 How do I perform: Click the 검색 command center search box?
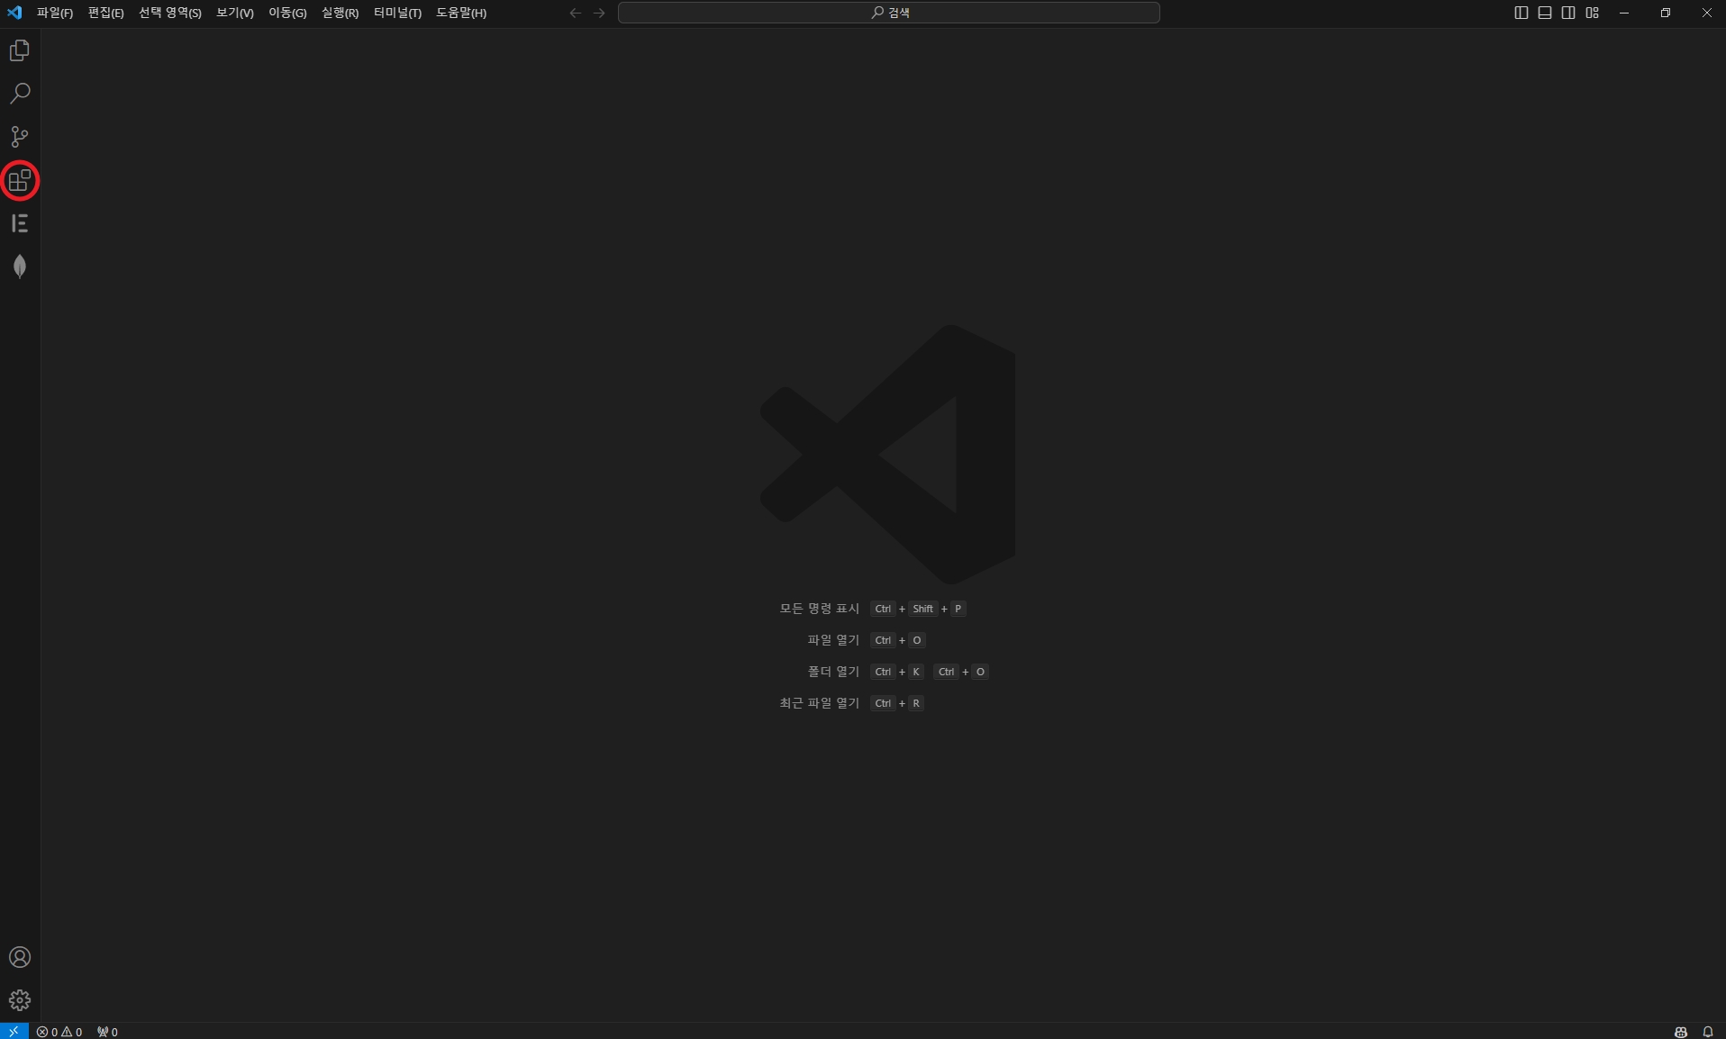(889, 13)
